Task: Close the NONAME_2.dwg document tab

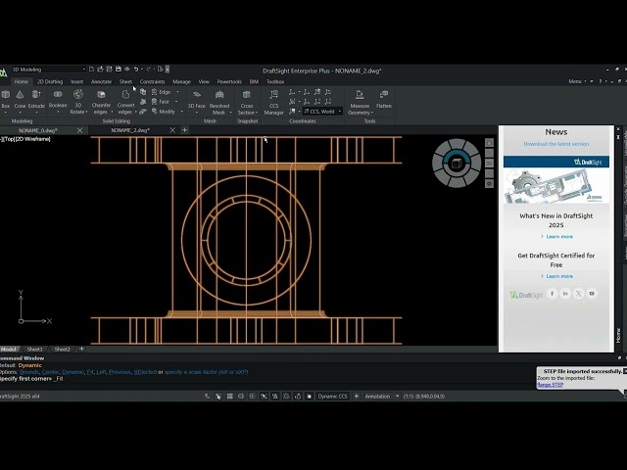Action: point(172,130)
